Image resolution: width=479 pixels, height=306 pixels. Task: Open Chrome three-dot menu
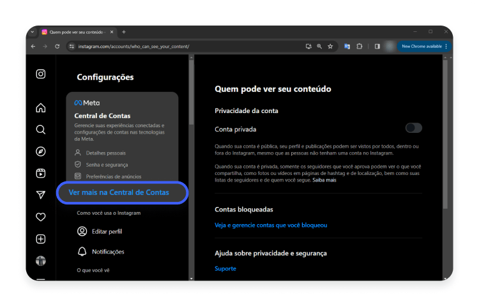pos(446,47)
